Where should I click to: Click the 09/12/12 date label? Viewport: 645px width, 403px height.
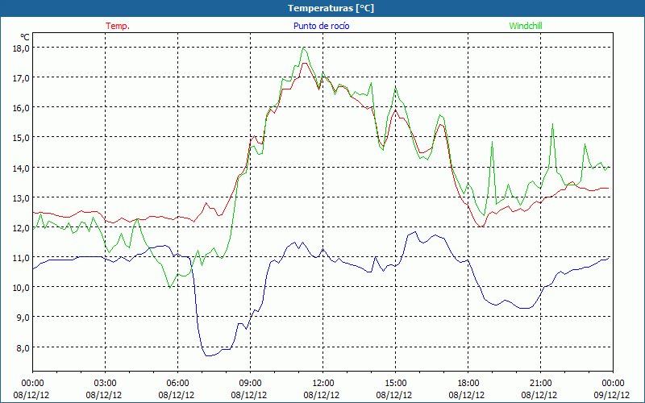(612, 395)
